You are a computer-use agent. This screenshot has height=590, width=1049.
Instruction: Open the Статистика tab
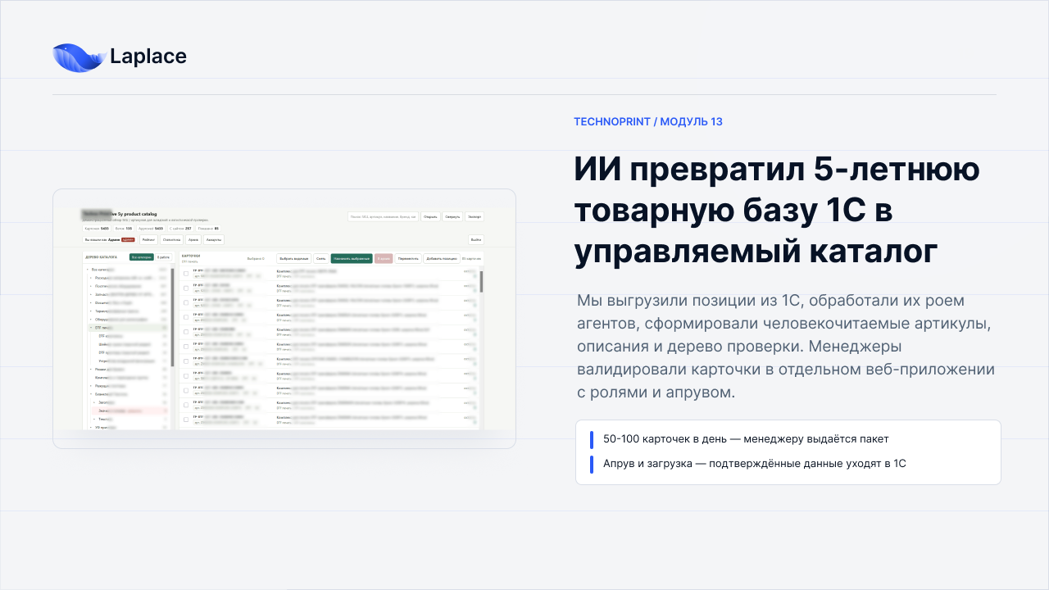(x=171, y=239)
